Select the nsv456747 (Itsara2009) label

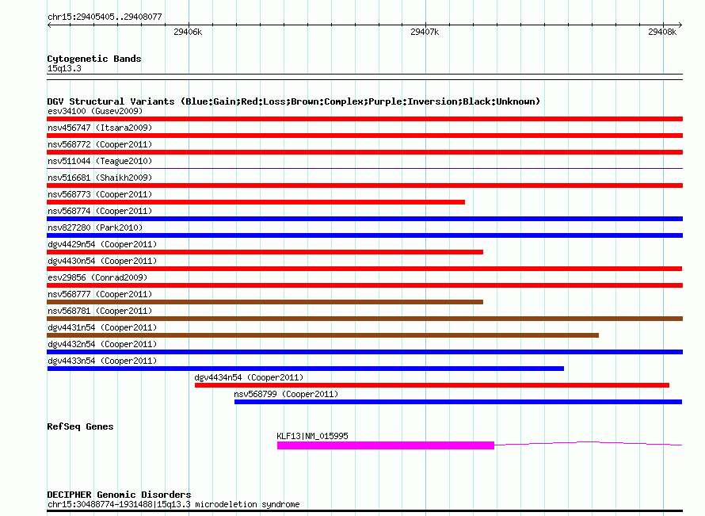100,128
